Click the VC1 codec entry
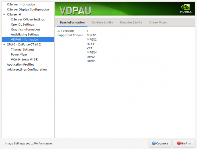The width and height of the screenshot is (197, 149). click(x=89, y=48)
